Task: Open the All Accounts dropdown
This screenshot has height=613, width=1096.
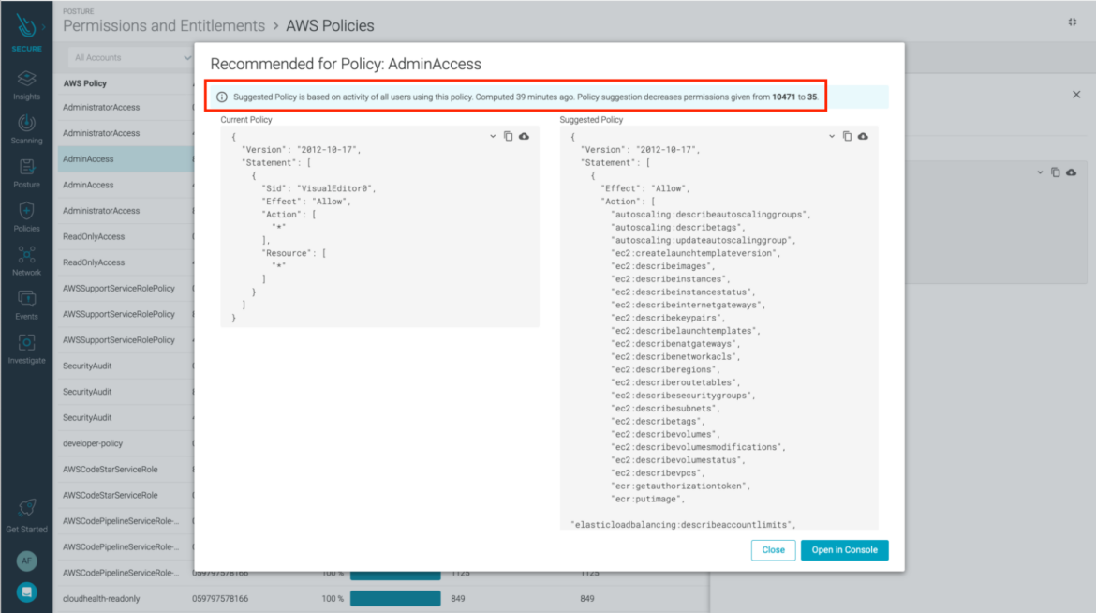Action: coord(131,57)
